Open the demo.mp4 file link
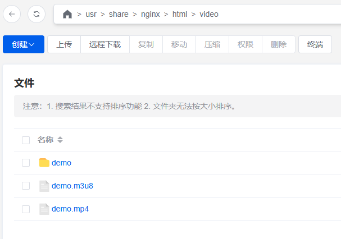Viewport: 341px width, 239px height. click(x=70, y=209)
